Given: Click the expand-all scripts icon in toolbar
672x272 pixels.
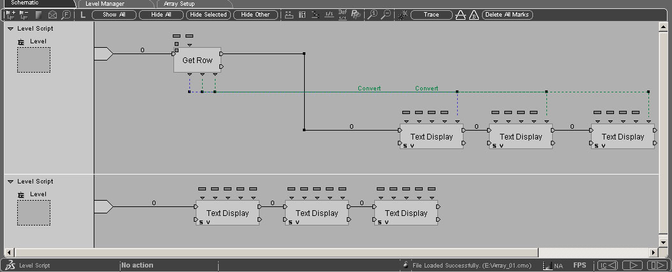Looking at the screenshot, I should pyautogui.click(x=11, y=15).
